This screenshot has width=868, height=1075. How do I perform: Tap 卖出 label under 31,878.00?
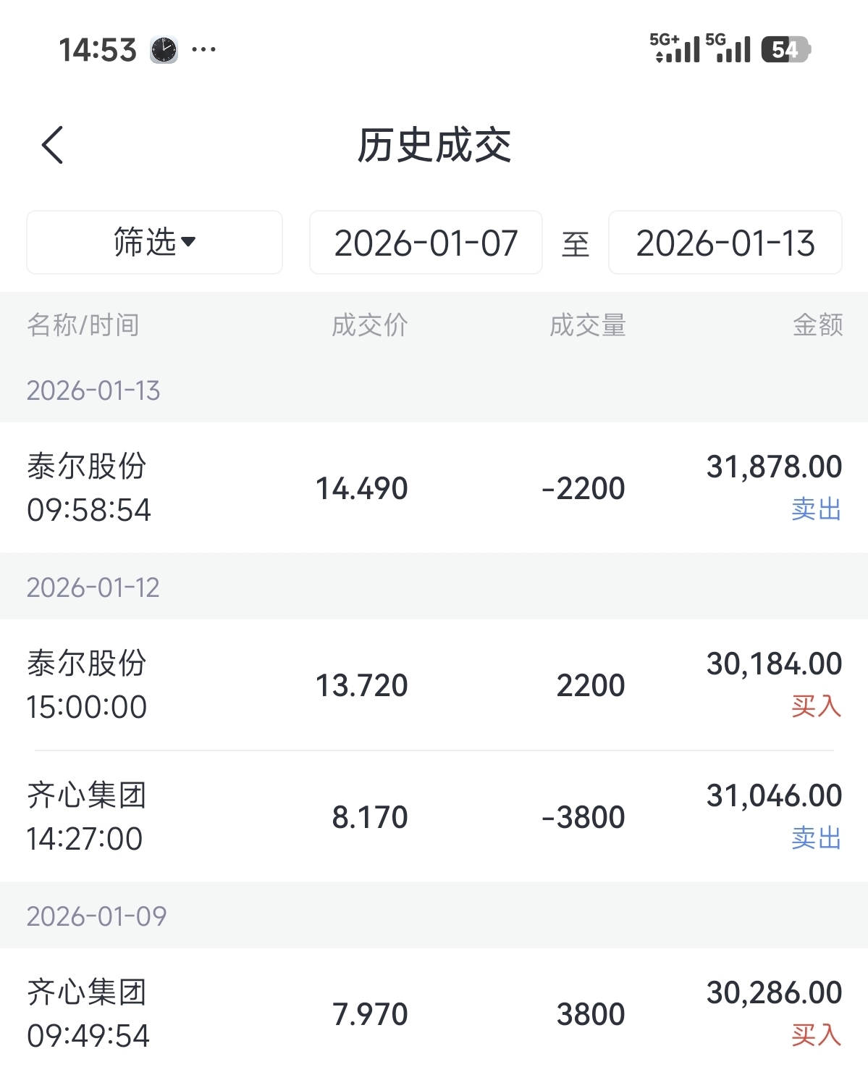[x=816, y=509]
